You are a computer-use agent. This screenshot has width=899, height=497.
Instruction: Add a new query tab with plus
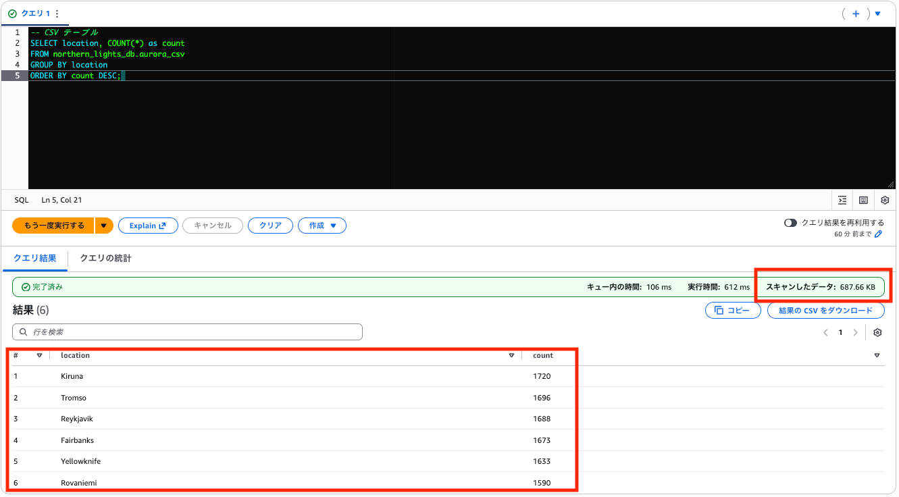click(x=856, y=14)
